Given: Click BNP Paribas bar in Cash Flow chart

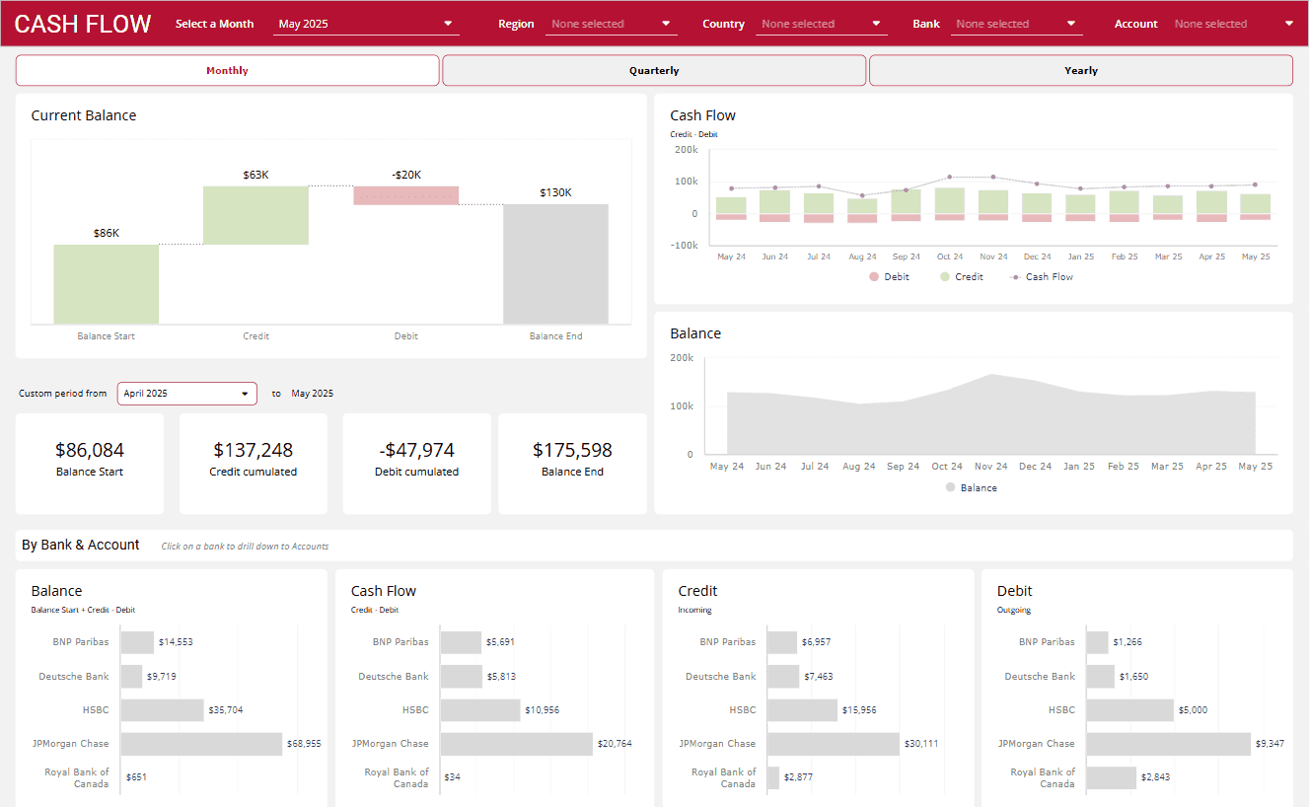Looking at the screenshot, I should point(460,641).
